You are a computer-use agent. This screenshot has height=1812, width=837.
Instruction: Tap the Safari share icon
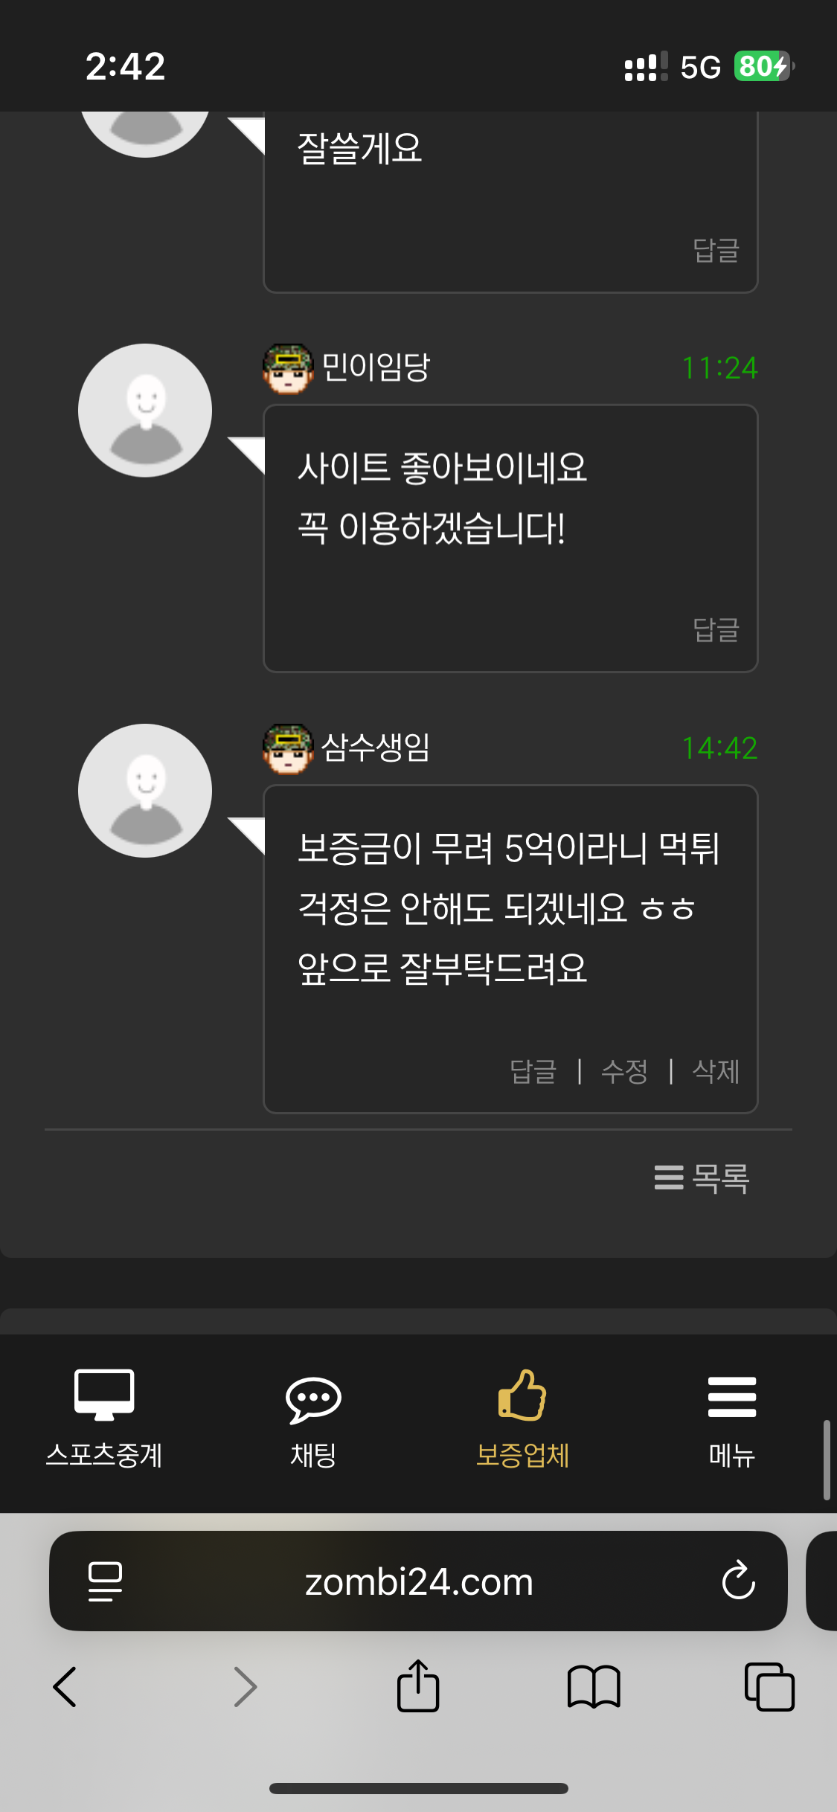[418, 1686]
